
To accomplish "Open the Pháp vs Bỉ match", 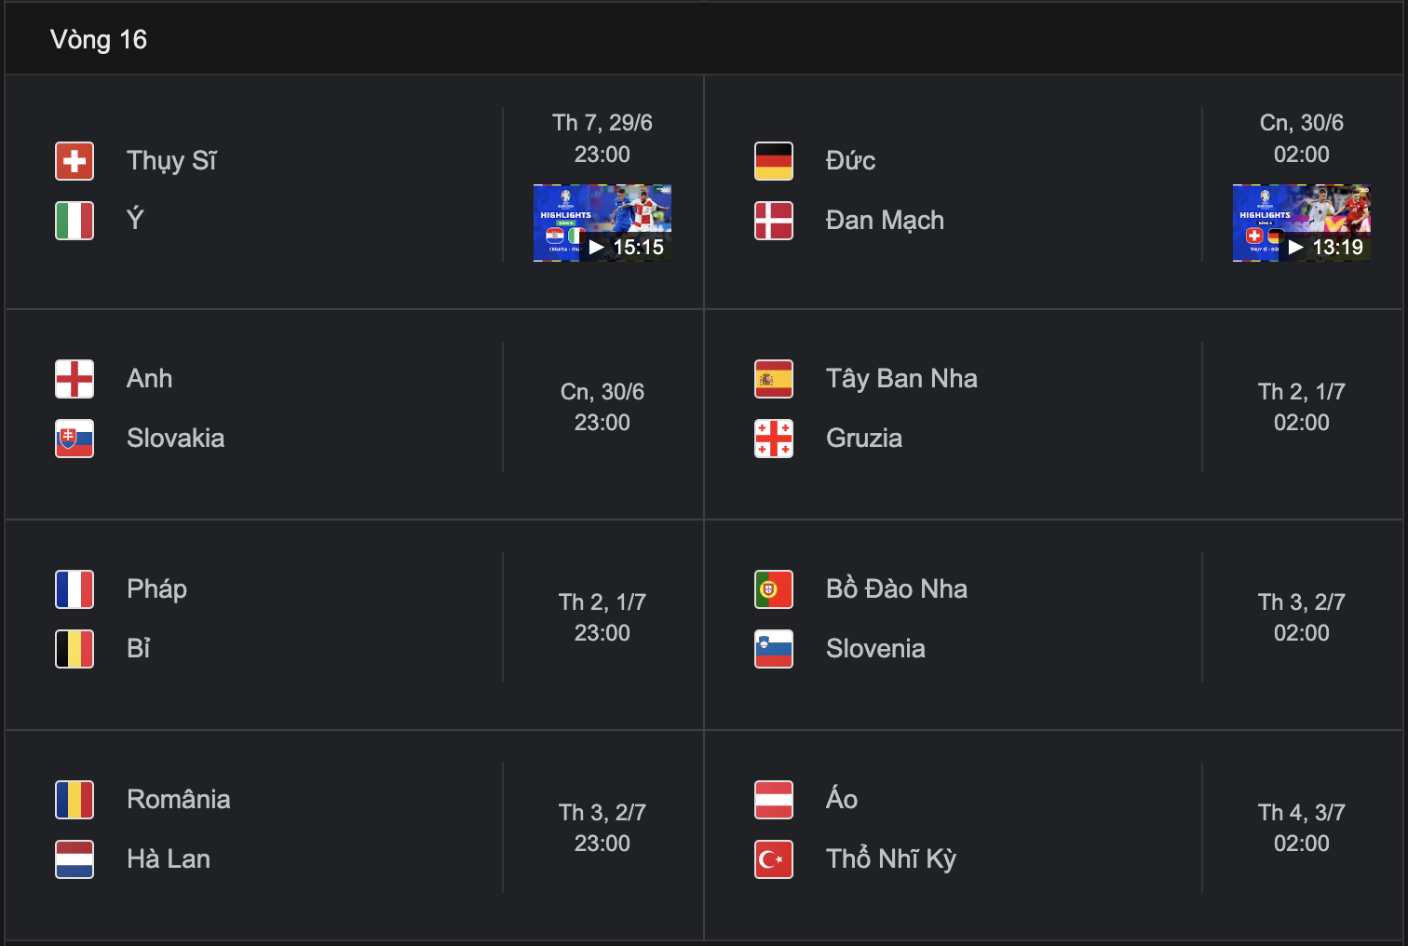I will point(354,625).
